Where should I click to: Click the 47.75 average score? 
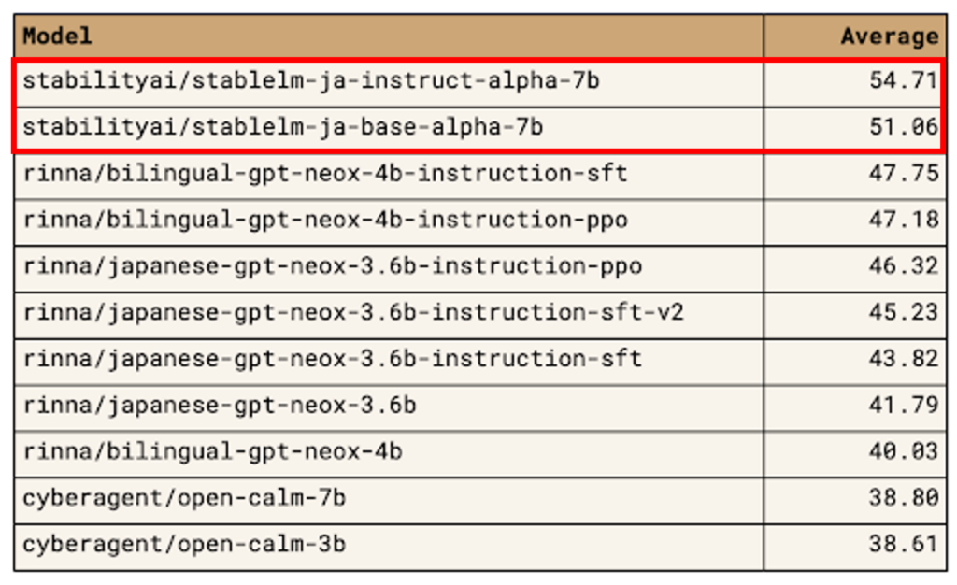[x=904, y=173]
